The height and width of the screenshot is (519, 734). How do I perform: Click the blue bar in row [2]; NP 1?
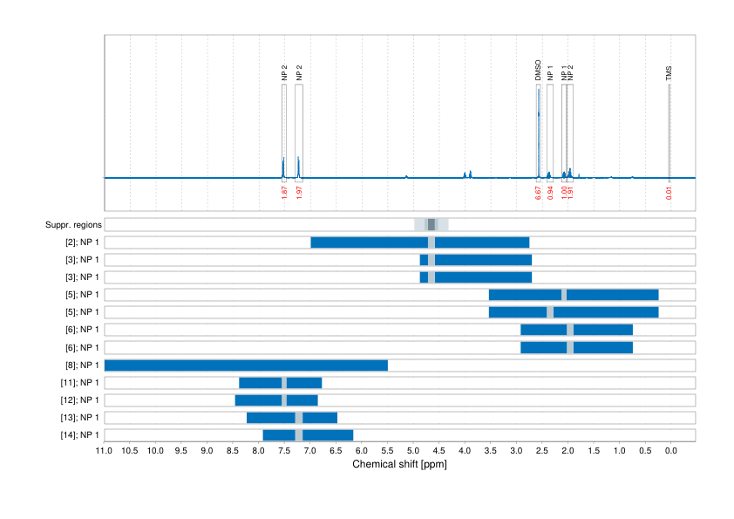(418, 242)
